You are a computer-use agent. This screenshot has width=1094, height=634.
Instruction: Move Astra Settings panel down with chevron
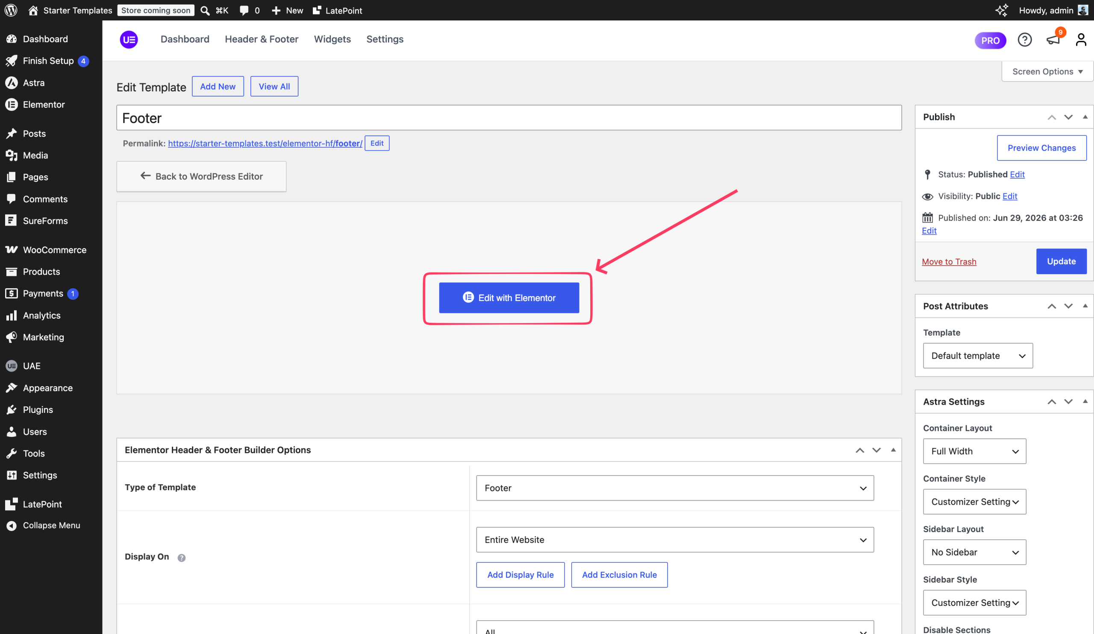click(1068, 402)
